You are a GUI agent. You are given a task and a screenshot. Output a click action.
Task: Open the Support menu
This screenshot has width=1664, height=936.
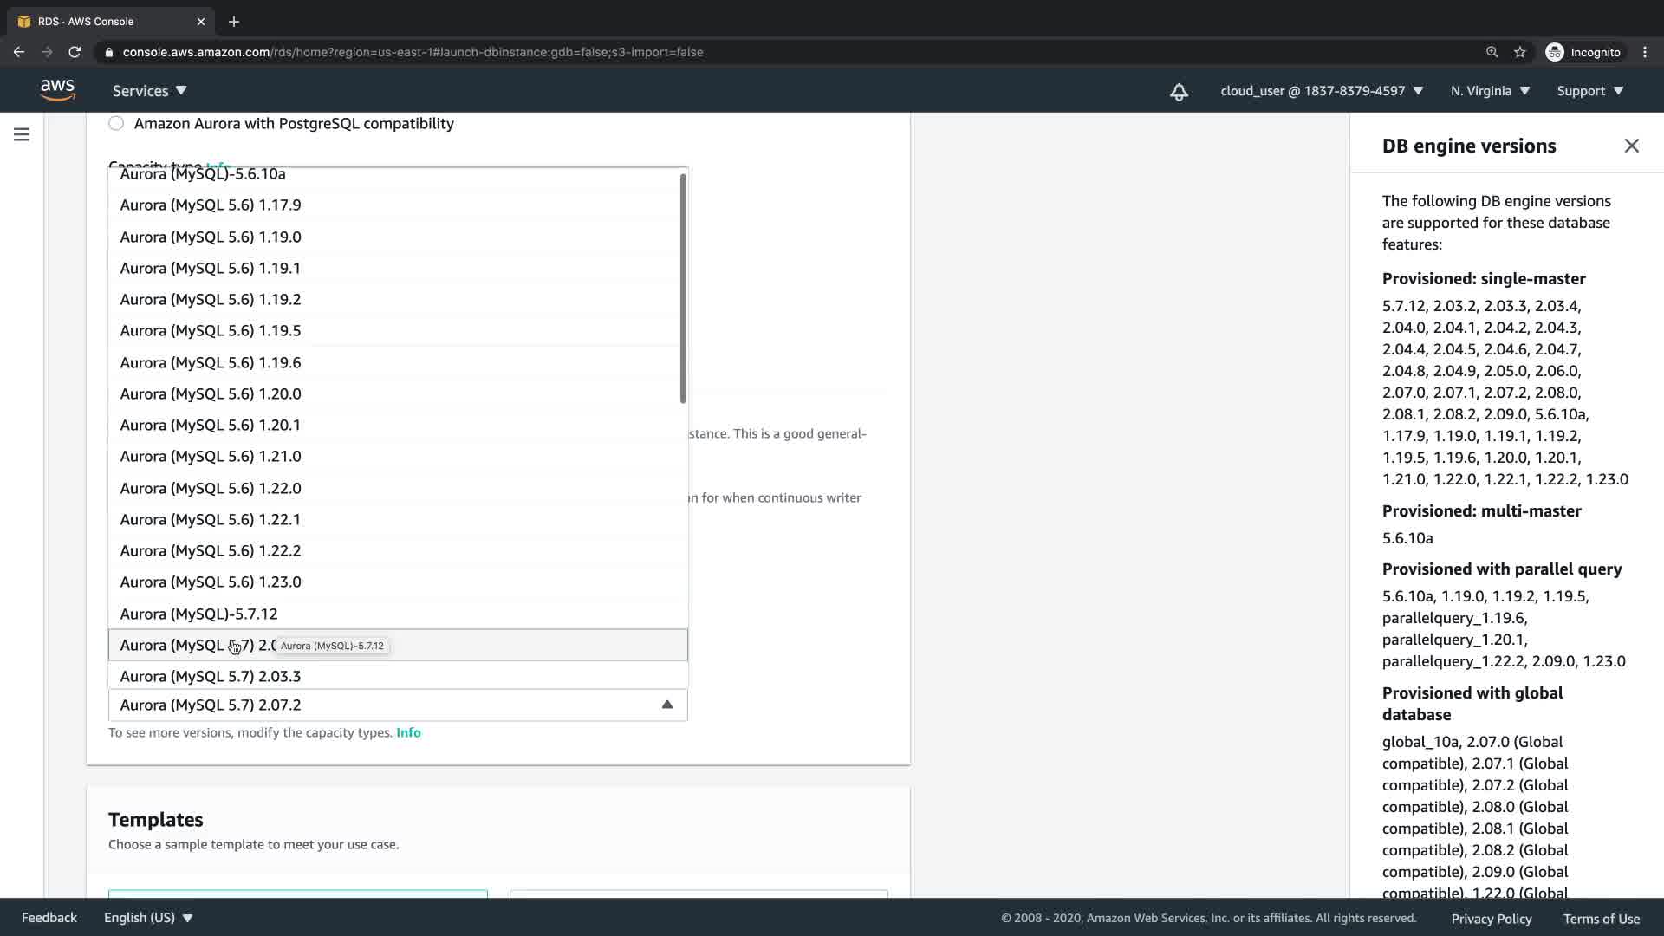point(1589,91)
